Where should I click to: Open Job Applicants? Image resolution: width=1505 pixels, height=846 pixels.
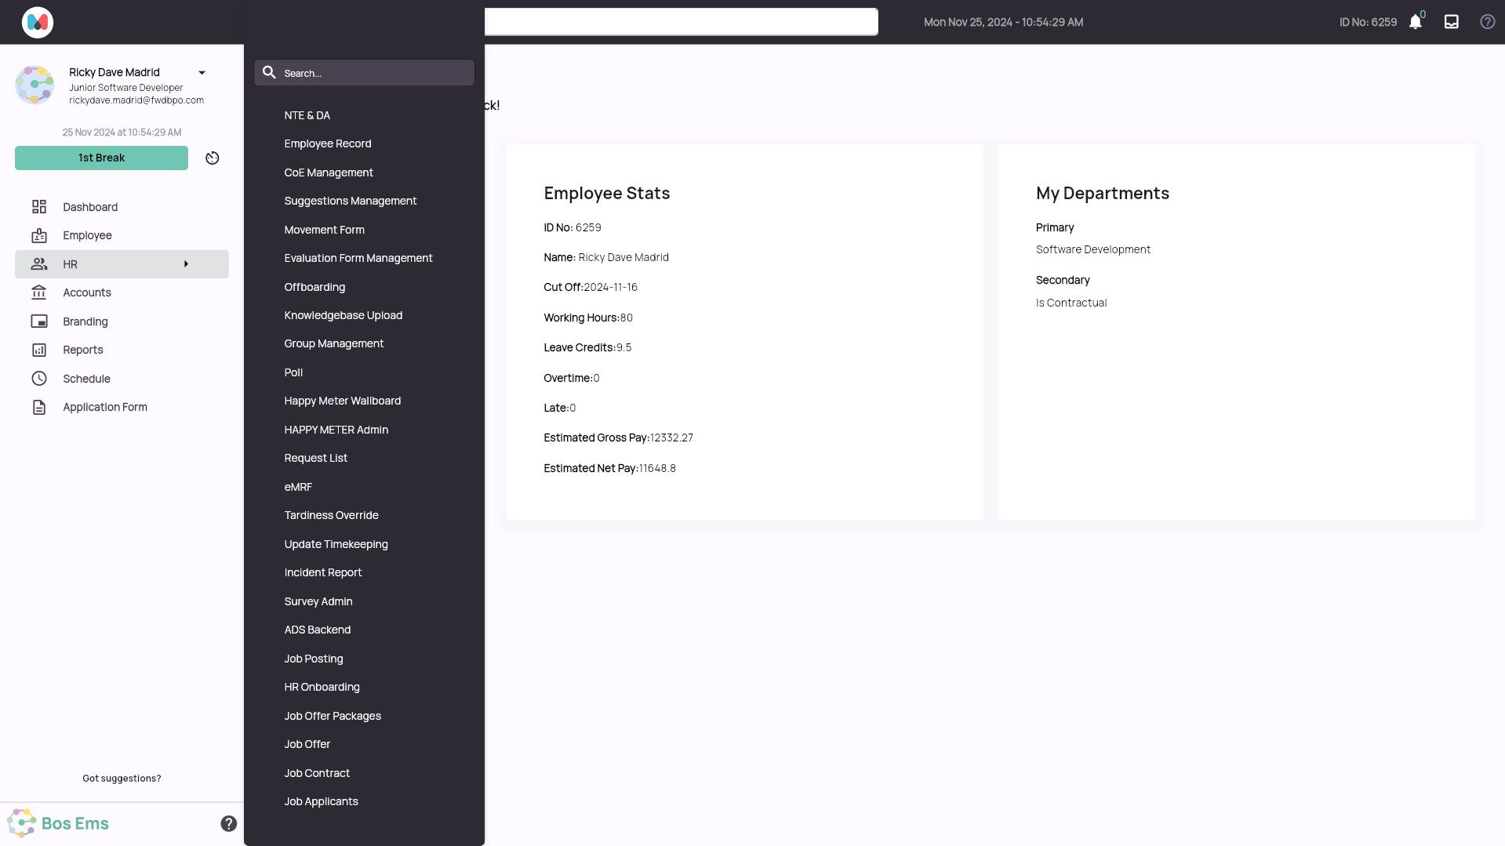(322, 801)
